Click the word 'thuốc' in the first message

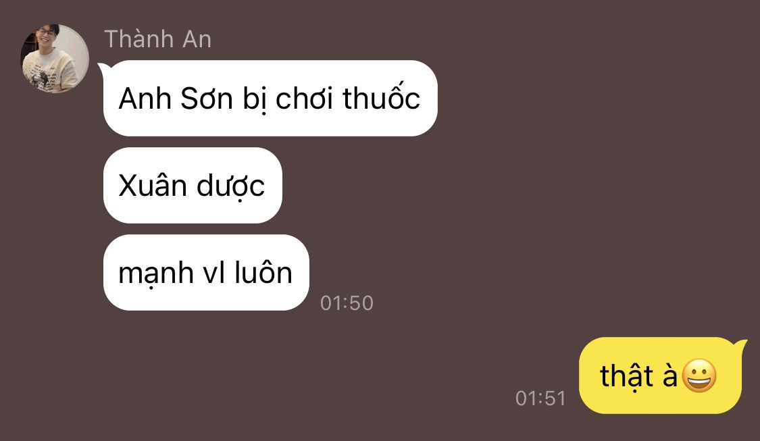pos(381,97)
